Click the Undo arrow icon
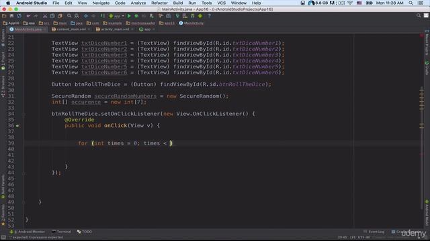 [x=28, y=16]
